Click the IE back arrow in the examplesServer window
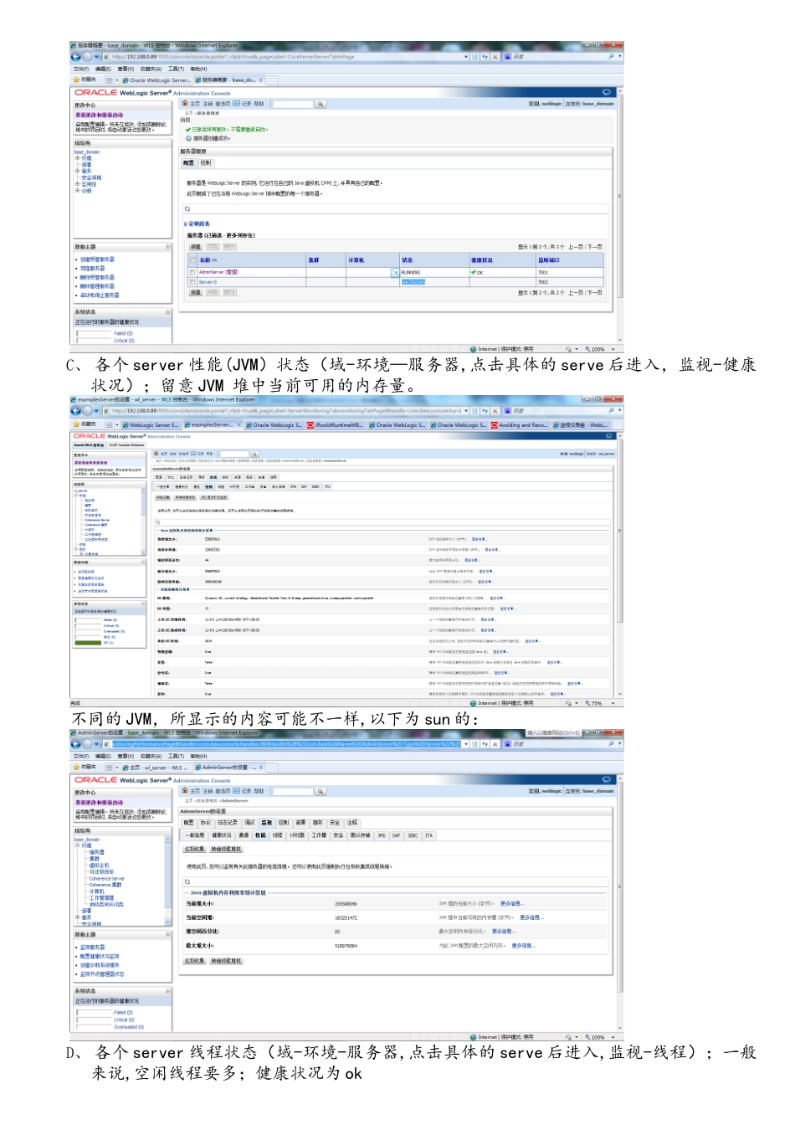Screen dimensions: 795x1125 [76, 410]
